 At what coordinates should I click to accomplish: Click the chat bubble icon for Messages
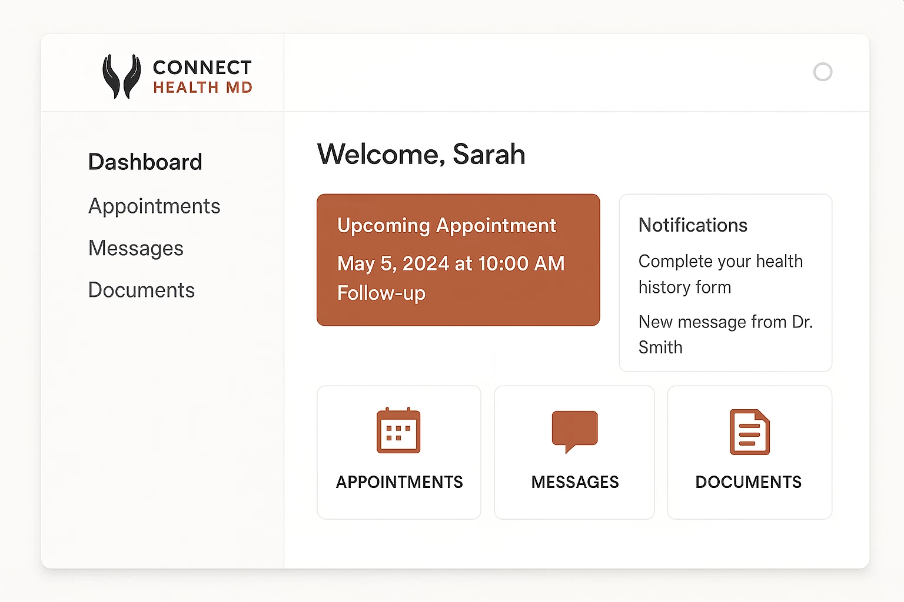coord(574,431)
